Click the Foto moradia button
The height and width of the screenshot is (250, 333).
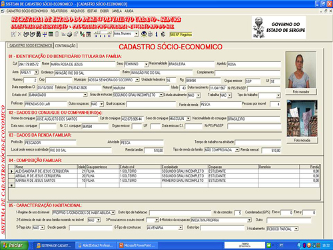click(x=302, y=140)
